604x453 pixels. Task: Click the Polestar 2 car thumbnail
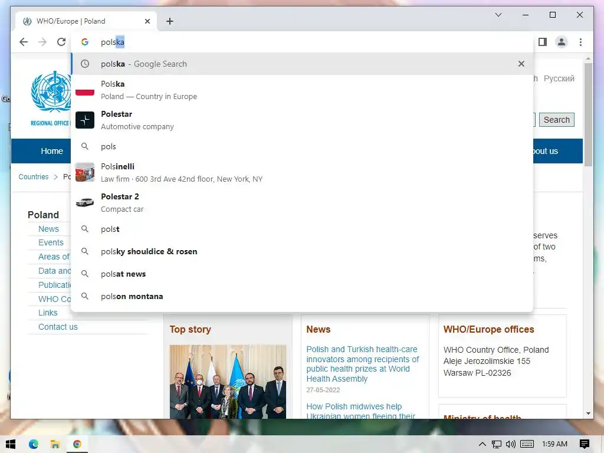pyautogui.click(x=85, y=202)
